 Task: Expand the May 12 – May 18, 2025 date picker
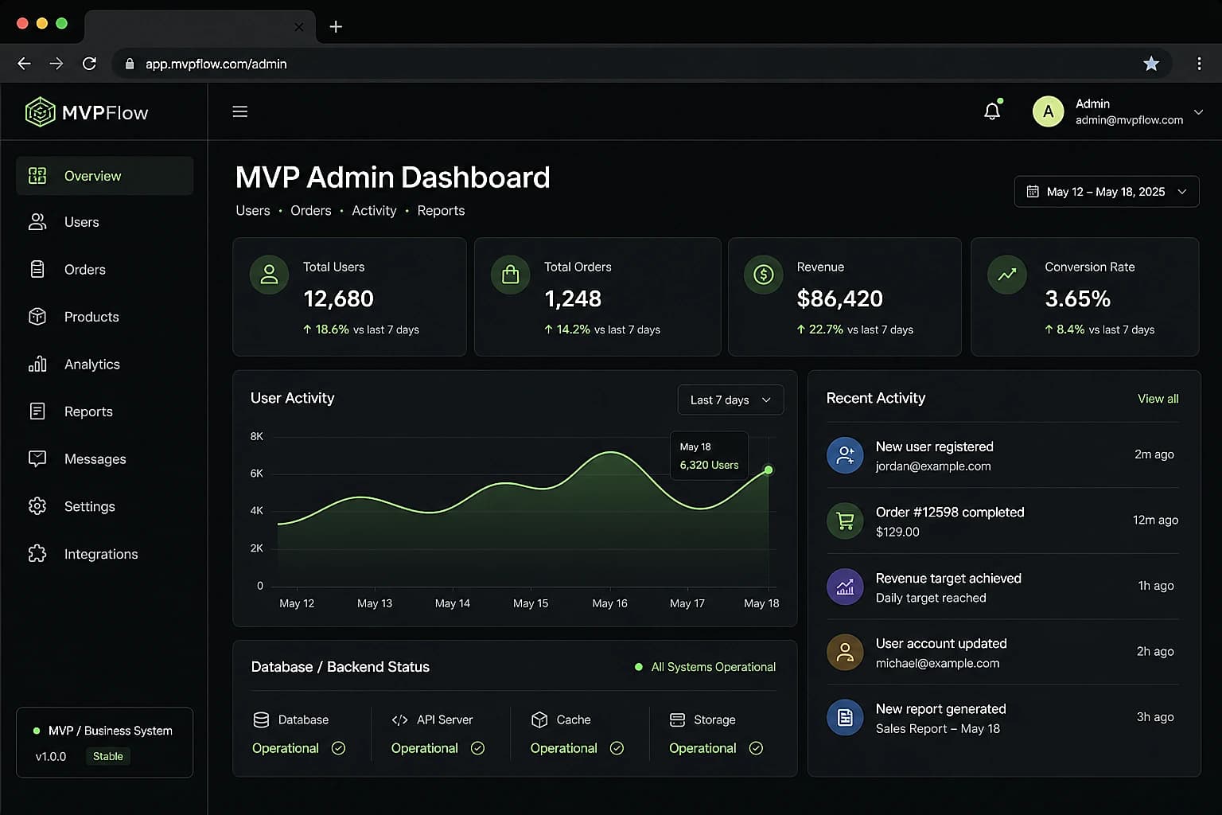tap(1106, 192)
